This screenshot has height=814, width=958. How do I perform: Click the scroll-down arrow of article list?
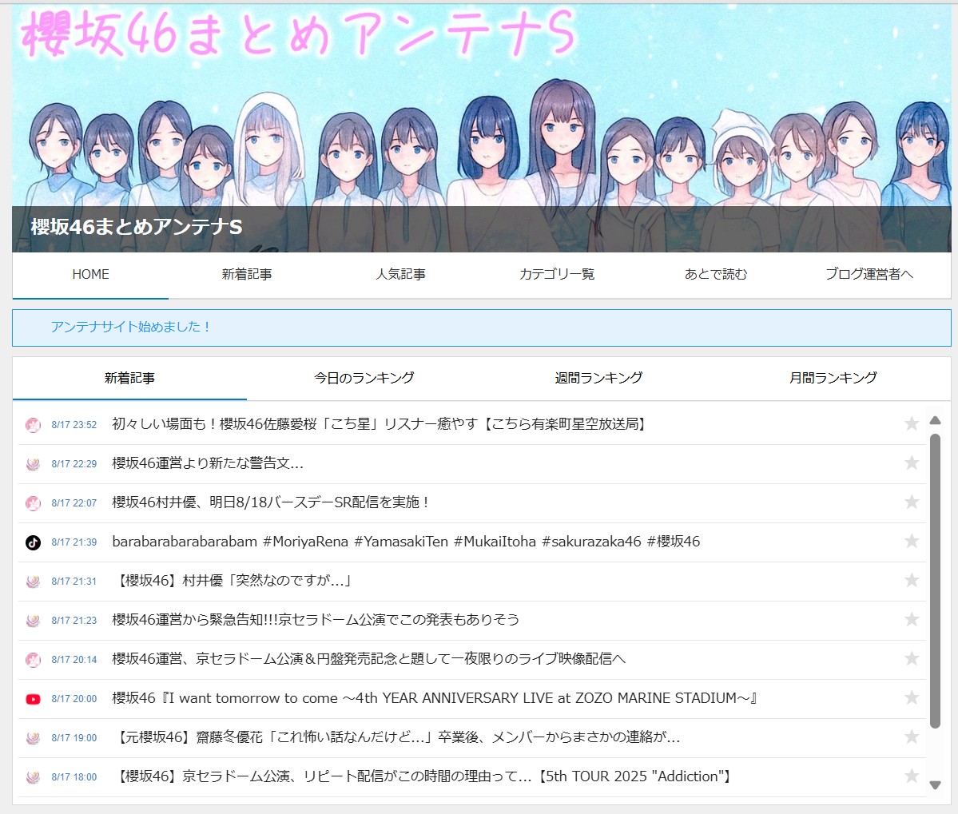935,784
